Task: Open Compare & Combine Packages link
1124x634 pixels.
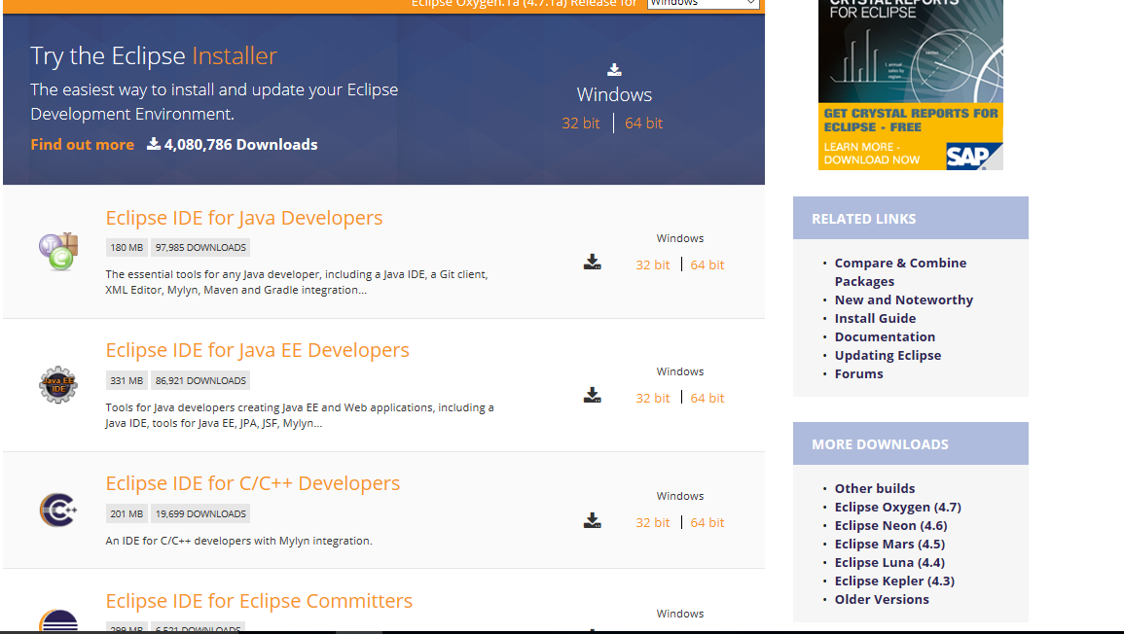Action: pos(900,272)
